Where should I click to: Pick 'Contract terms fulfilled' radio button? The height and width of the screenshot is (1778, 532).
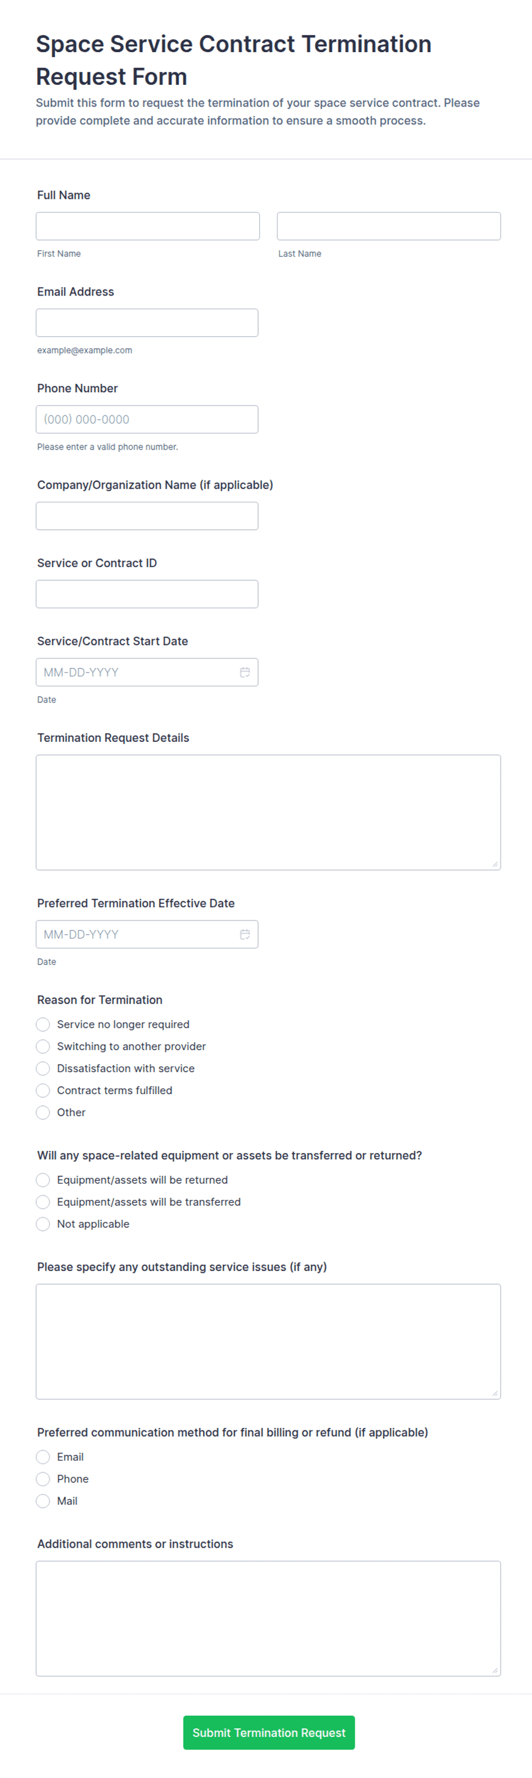coord(43,1091)
